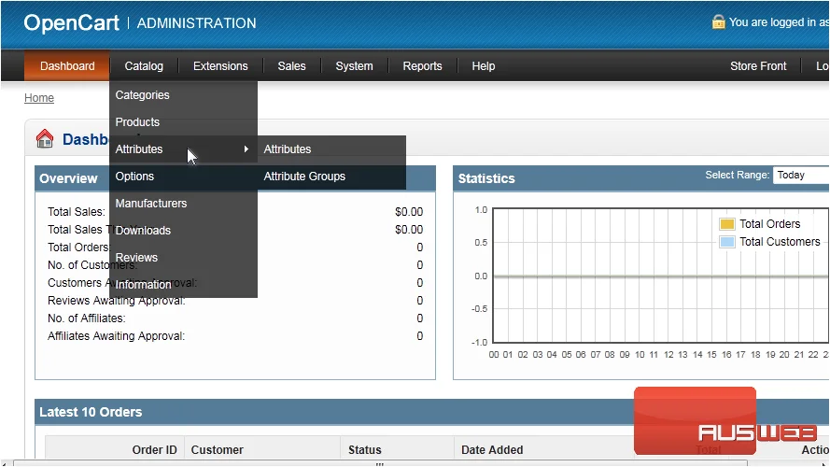Image resolution: width=830 pixels, height=467 pixels.
Task: Click the Home breadcrumb link
Action: (x=39, y=98)
